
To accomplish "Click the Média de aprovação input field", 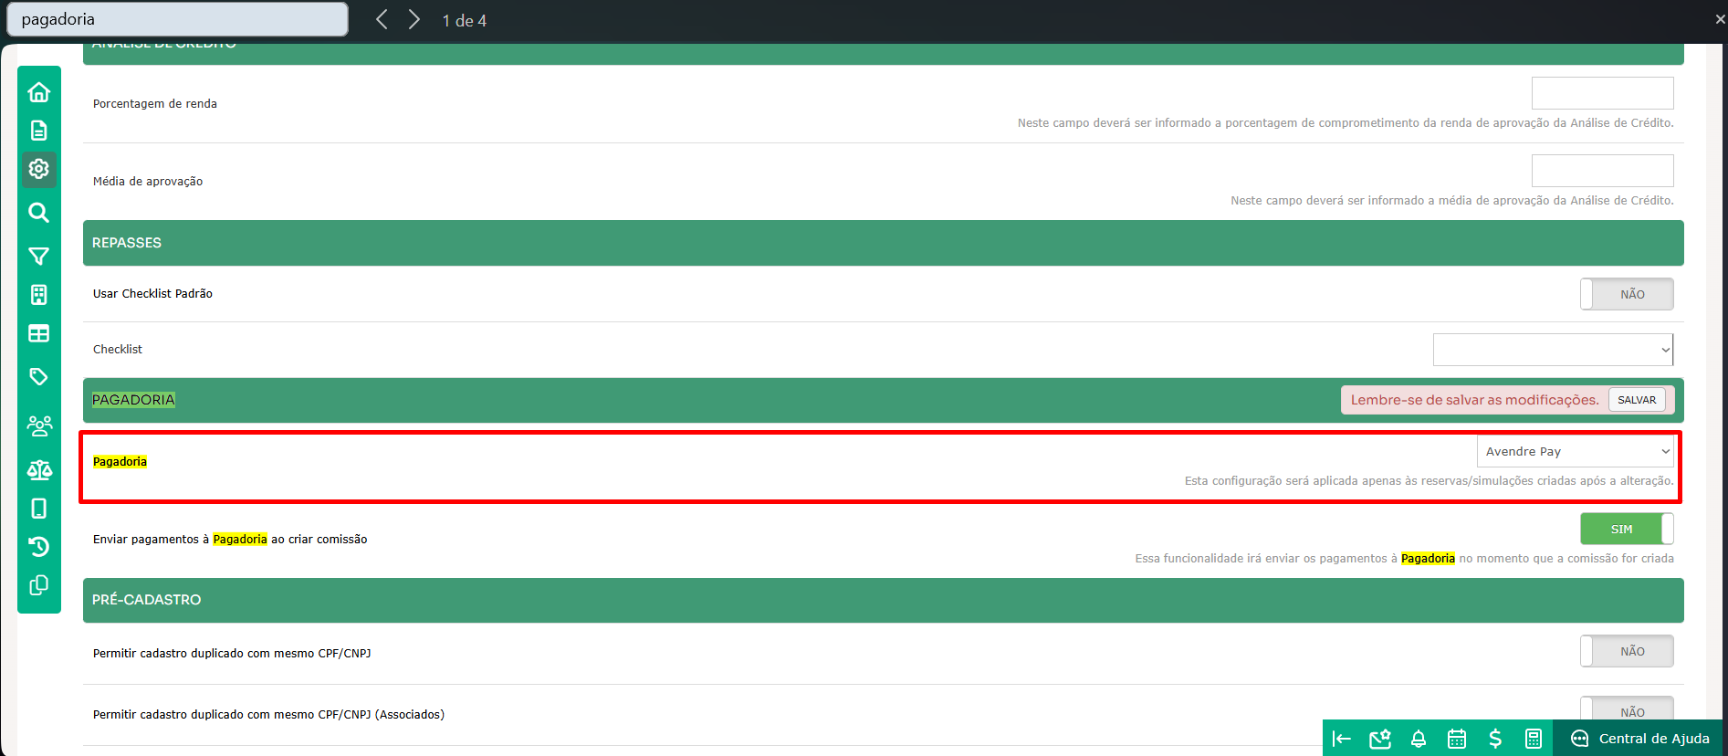I will [x=1602, y=171].
